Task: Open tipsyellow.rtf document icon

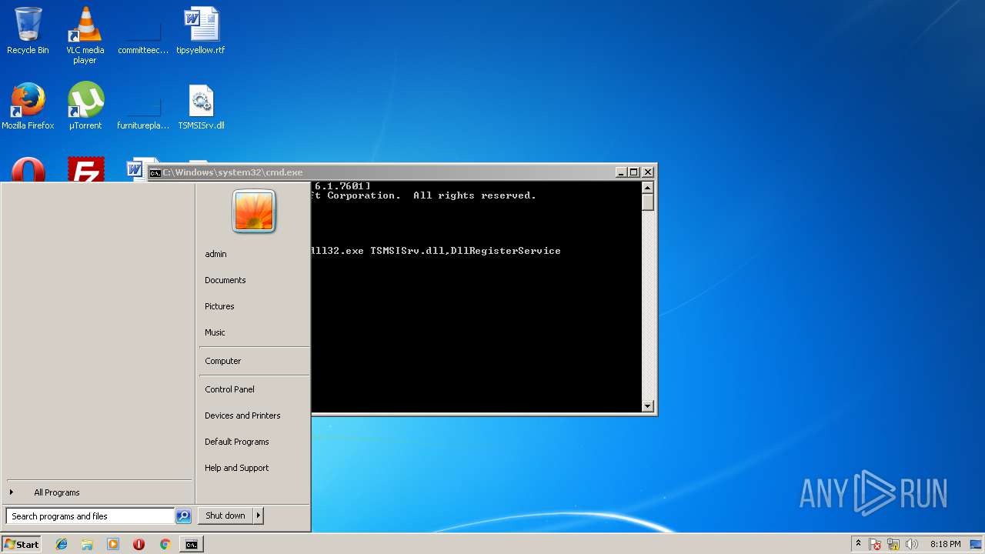Action: coord(201,32)
